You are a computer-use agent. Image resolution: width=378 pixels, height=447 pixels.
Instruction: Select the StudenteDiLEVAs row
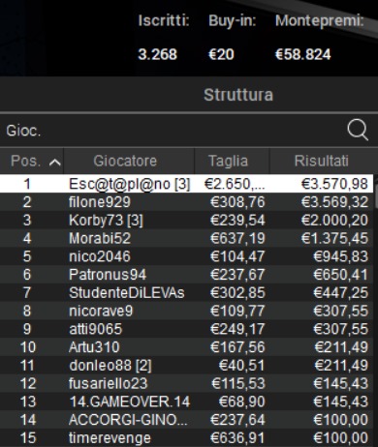coord(186,292)
